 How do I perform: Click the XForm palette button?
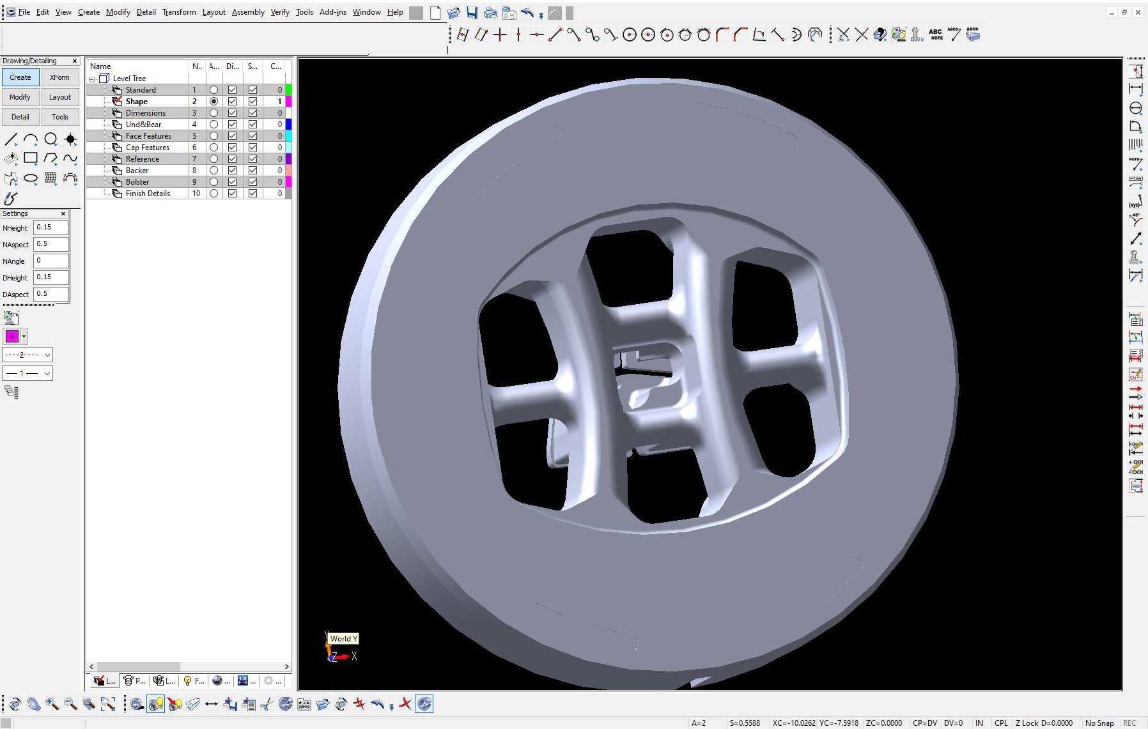point(60,77)
